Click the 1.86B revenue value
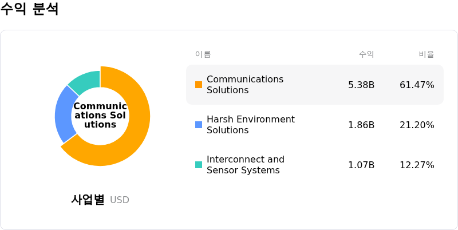The width and height of the screenshot is (458, 230). point(361,125)
